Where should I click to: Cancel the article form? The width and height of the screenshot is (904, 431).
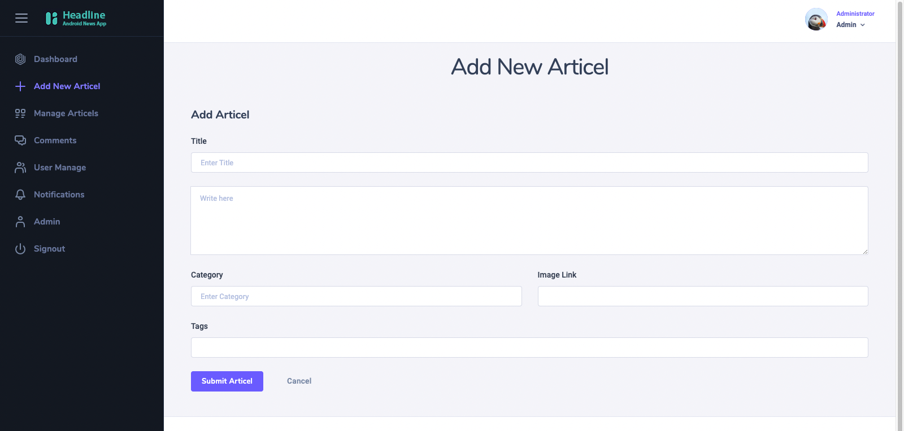(299, 381)
